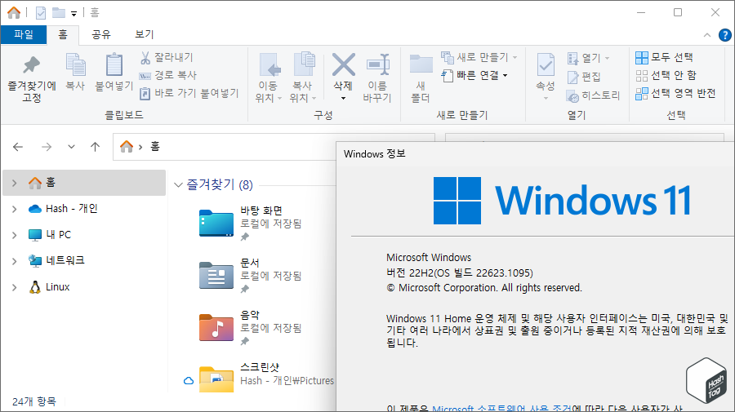Open the 속성 dropdown arrow
The image size is (735, 412).
546,99
